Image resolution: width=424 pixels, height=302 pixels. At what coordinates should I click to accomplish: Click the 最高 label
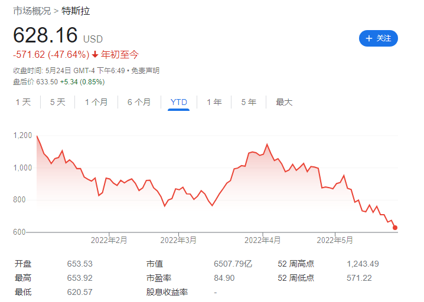click(23, 278)
